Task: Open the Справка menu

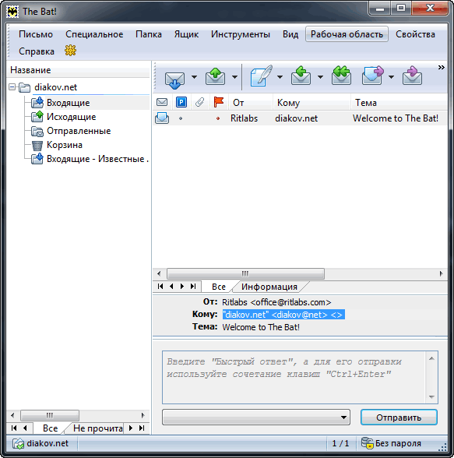Action: (x=37, y=51)
